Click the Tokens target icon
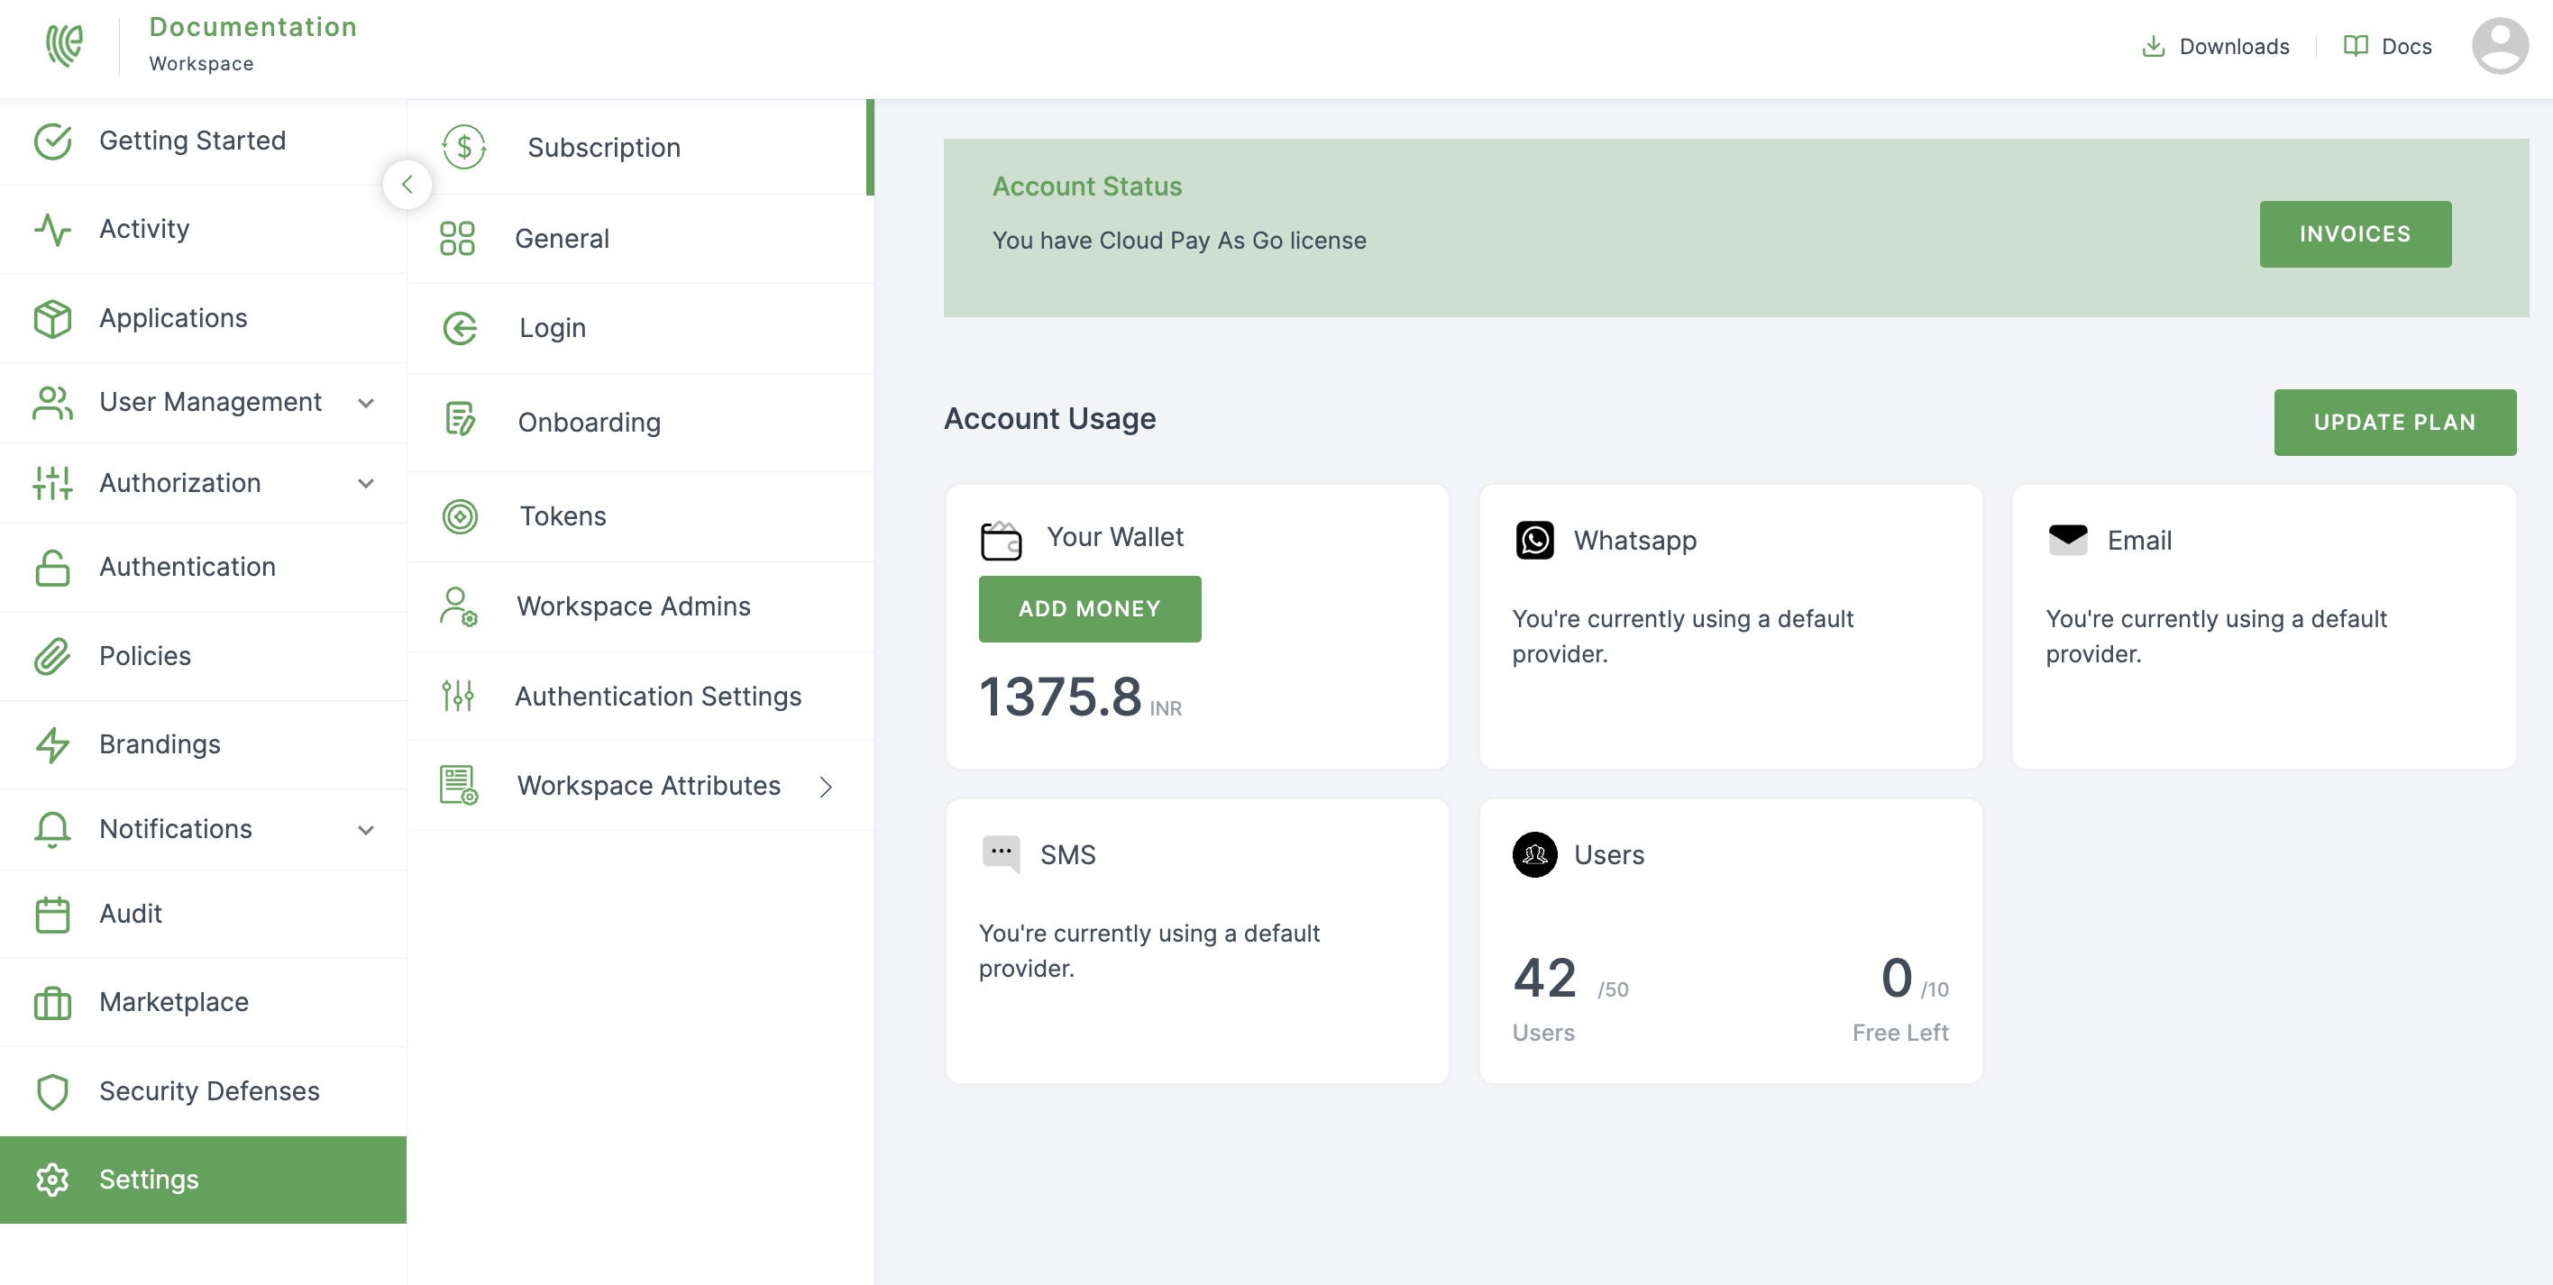 click(460, 517)
